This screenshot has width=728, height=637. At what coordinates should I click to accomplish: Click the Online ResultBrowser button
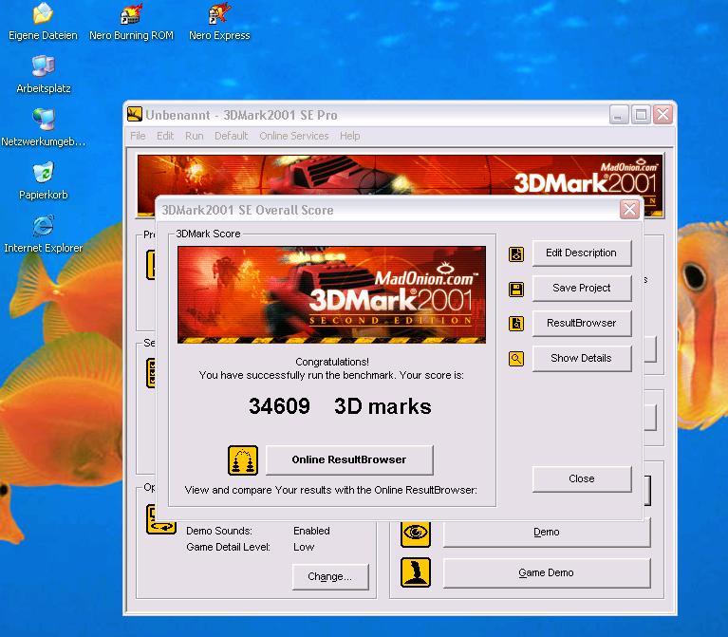tap(349, 459)
